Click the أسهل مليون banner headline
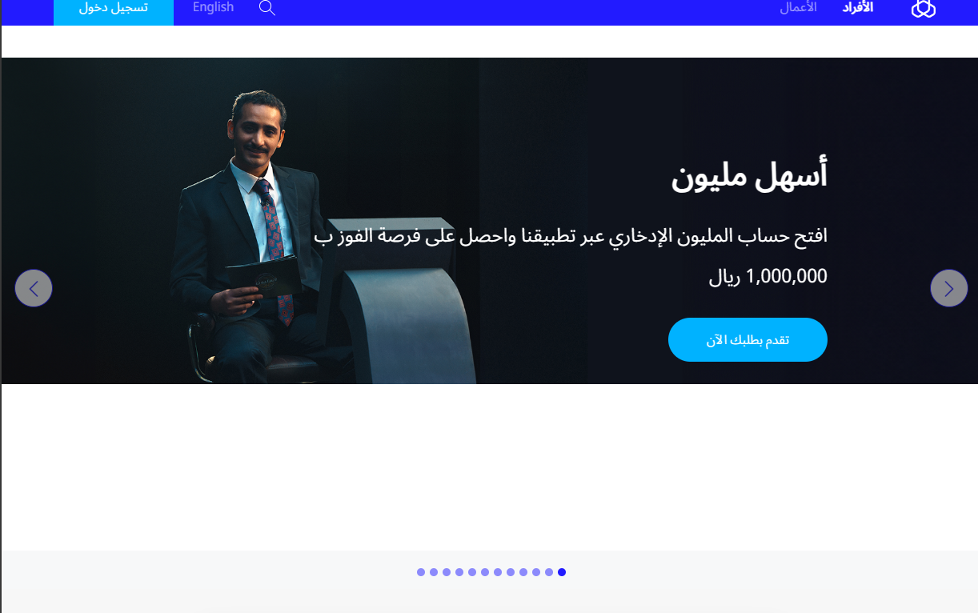Image resolution: width=978 pixels, height=613 pixels. 749,175
